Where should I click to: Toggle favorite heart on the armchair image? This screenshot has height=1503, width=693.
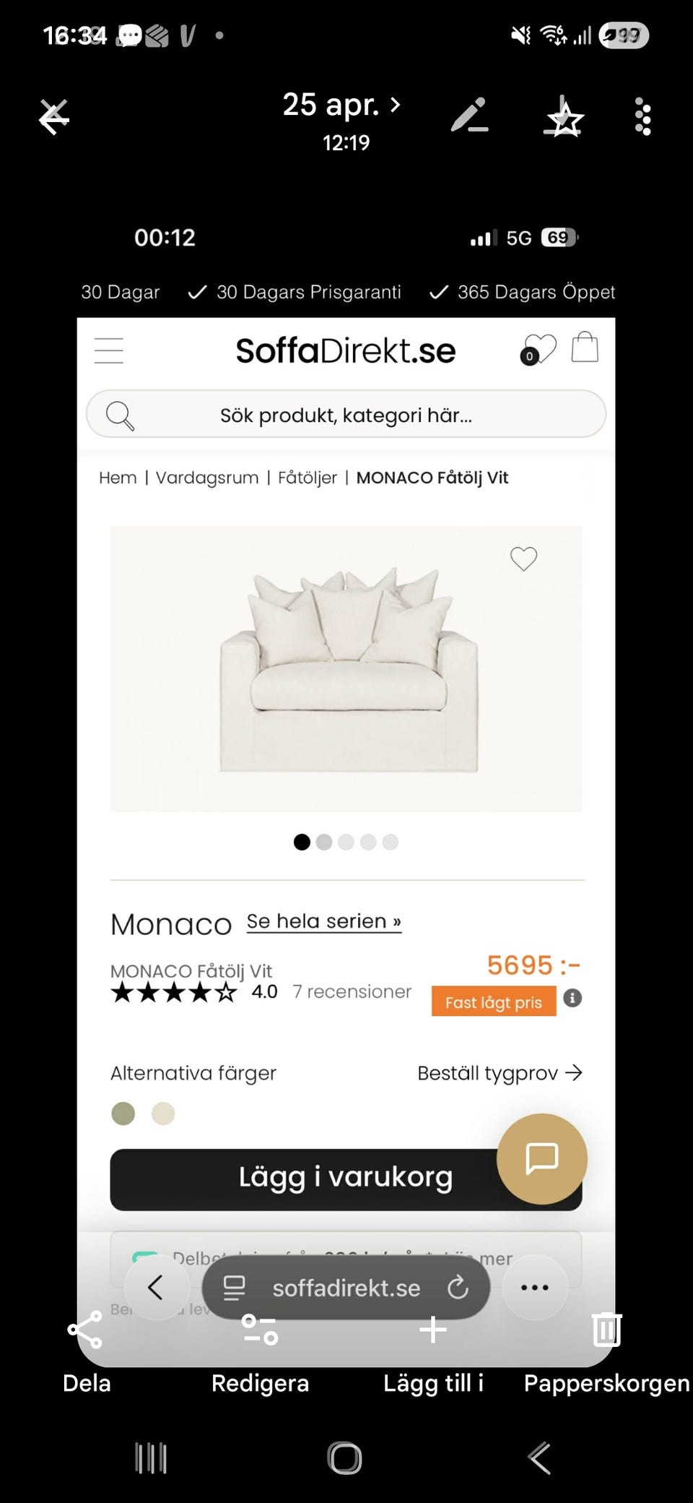click(x=523, y=559)
